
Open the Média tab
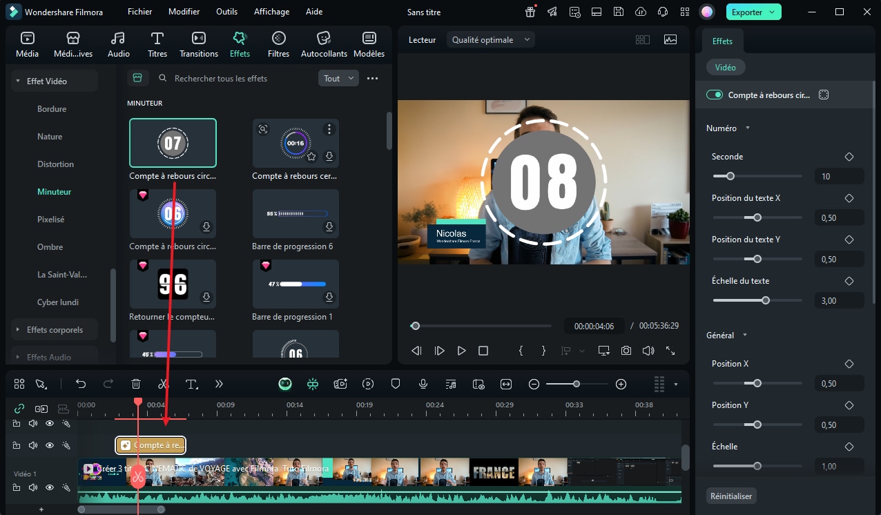pos(27,44)
